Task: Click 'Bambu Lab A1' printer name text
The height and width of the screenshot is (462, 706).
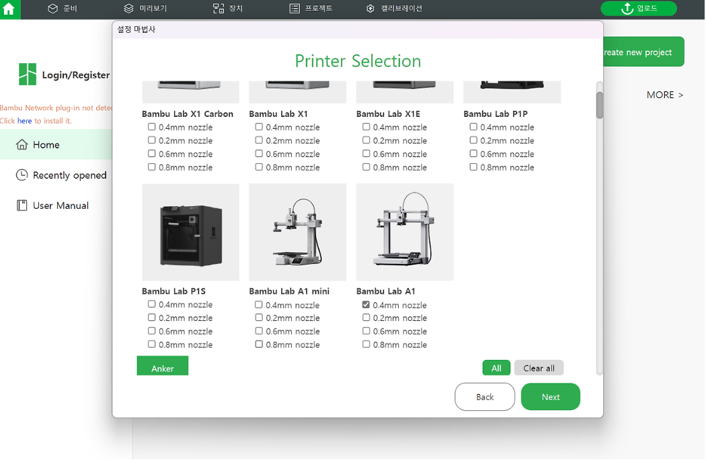Action: 386,291
